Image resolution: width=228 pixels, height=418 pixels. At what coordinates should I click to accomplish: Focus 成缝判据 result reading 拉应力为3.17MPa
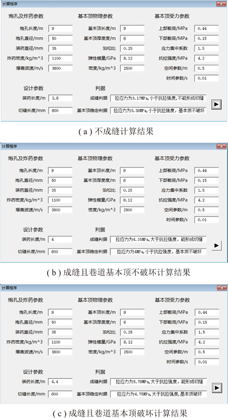[158, 98]
